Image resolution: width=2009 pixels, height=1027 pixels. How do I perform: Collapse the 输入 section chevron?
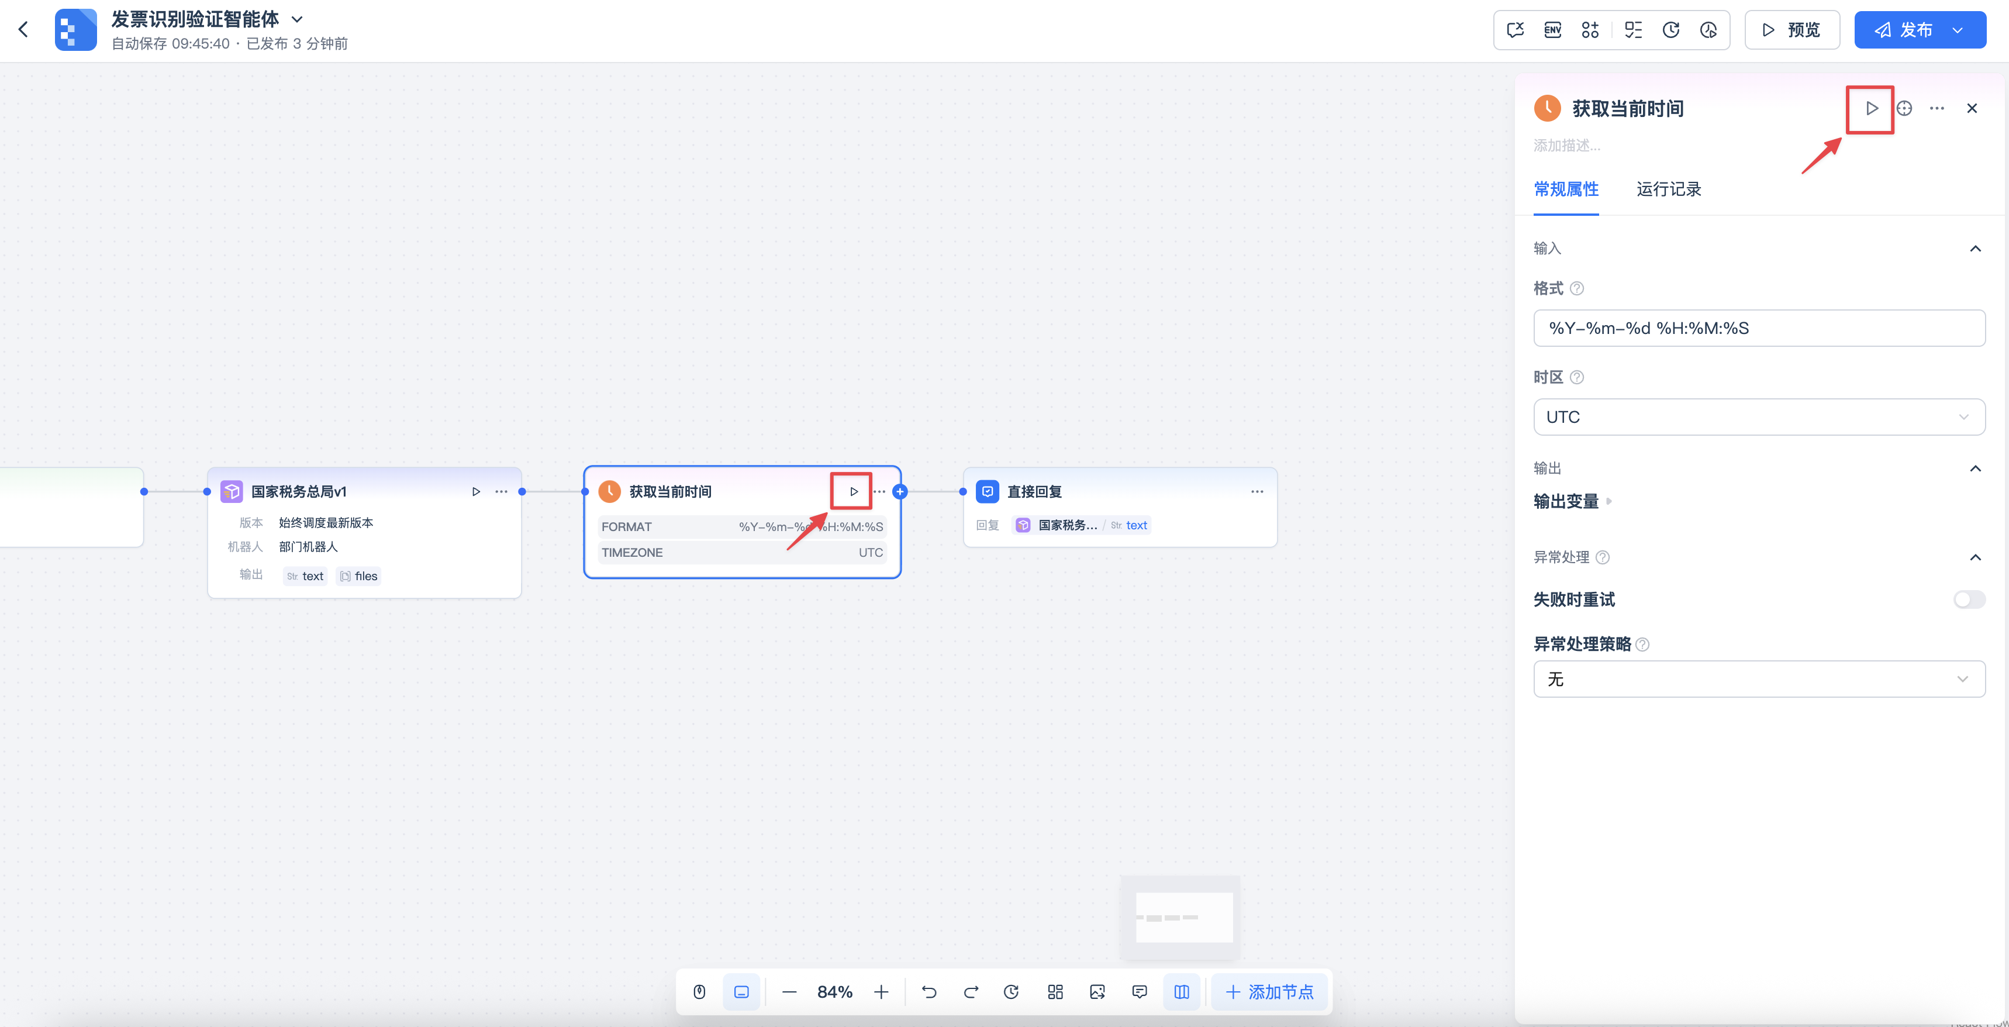coord(1975,249)
